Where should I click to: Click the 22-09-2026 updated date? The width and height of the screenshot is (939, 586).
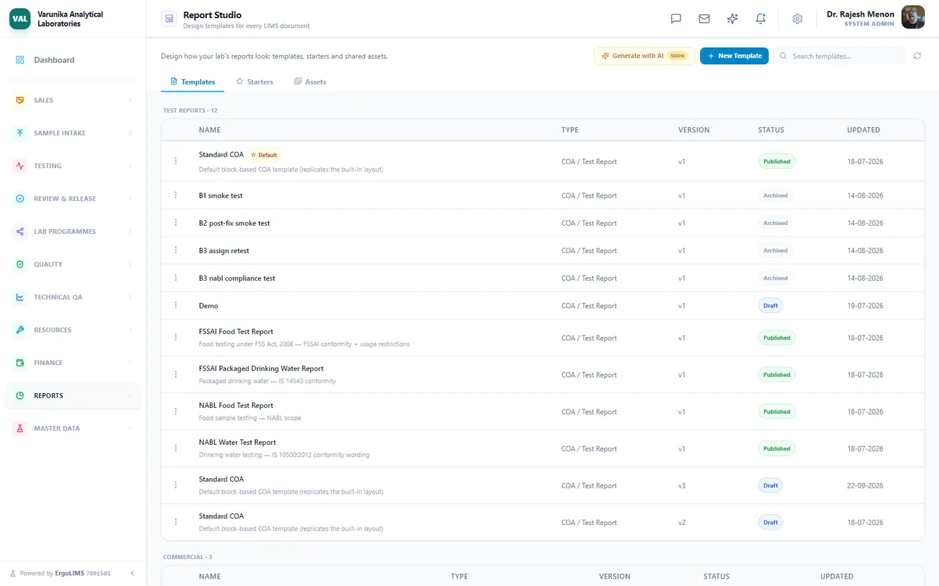[865, 486]
